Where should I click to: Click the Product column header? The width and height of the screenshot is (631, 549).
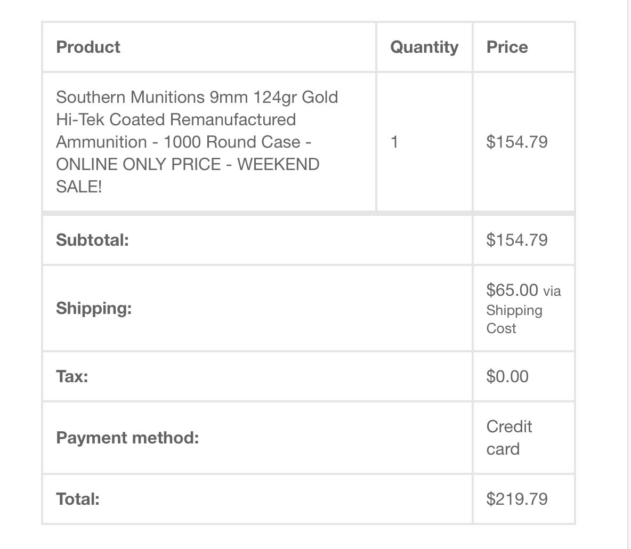click(88, 47)
